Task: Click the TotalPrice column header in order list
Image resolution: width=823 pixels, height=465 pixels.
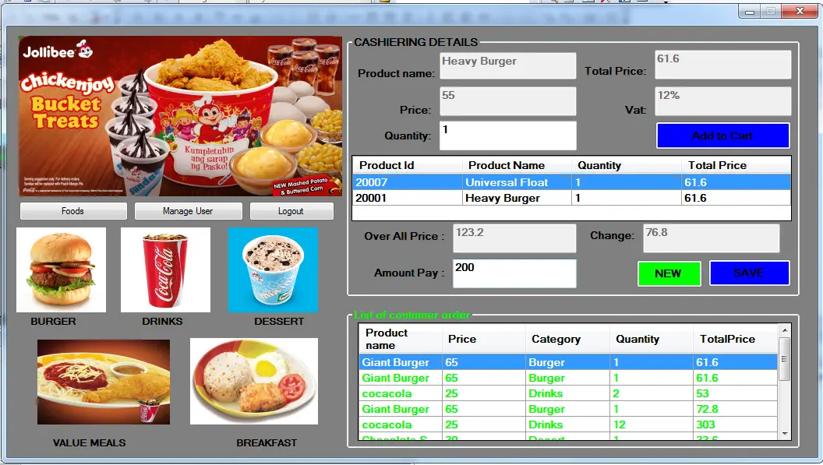Action: [735, 339]
